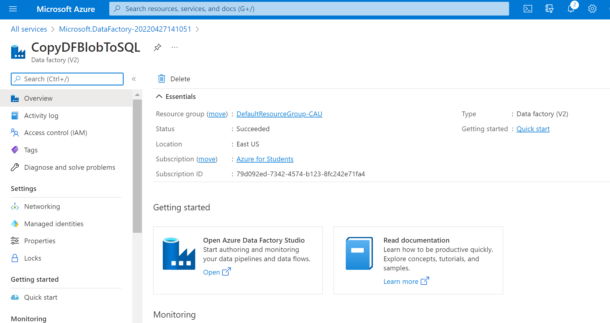Expand breadcrumb chevron after Microsoft.DataFactory
Screen dimensions: 610x323
pos(197,29)
